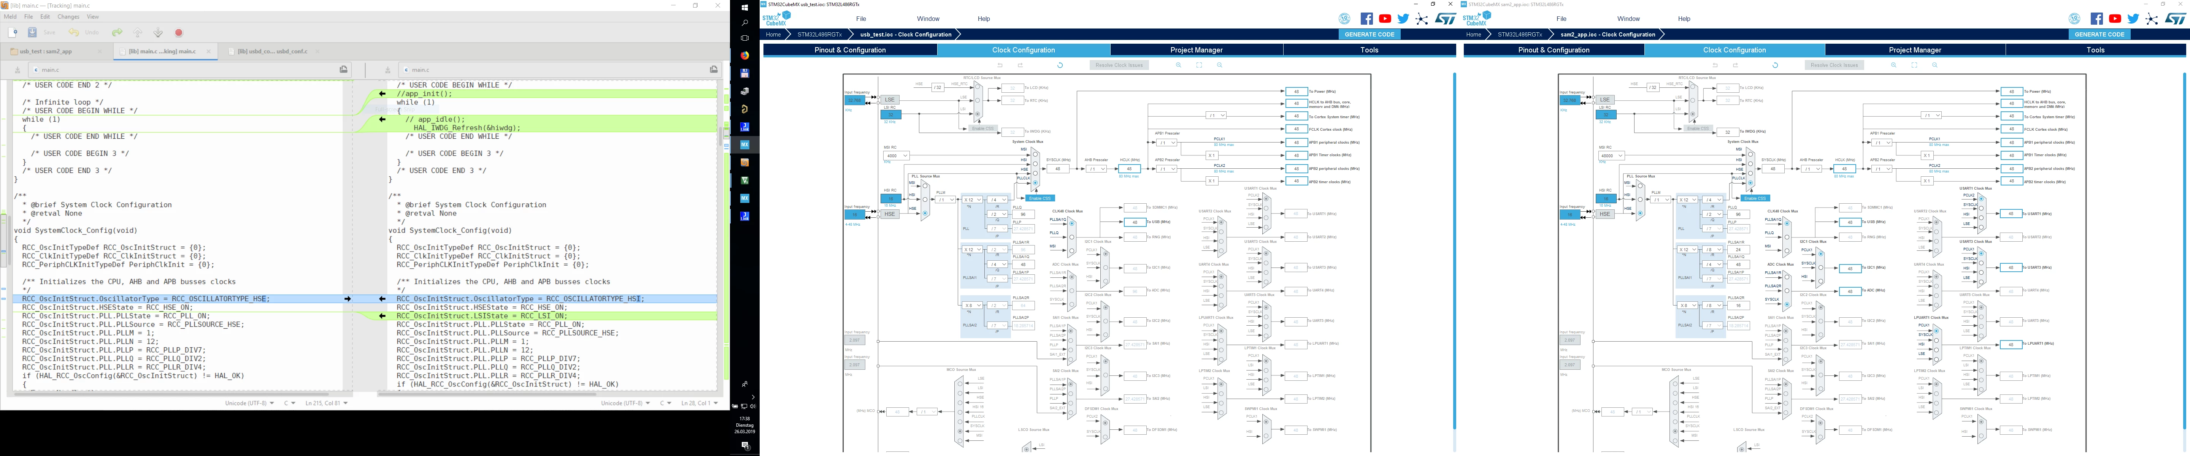Zoom out the clock diagram in sam2_app CubeMX
2190x456 pixels.
click(x=1934, y=65)
